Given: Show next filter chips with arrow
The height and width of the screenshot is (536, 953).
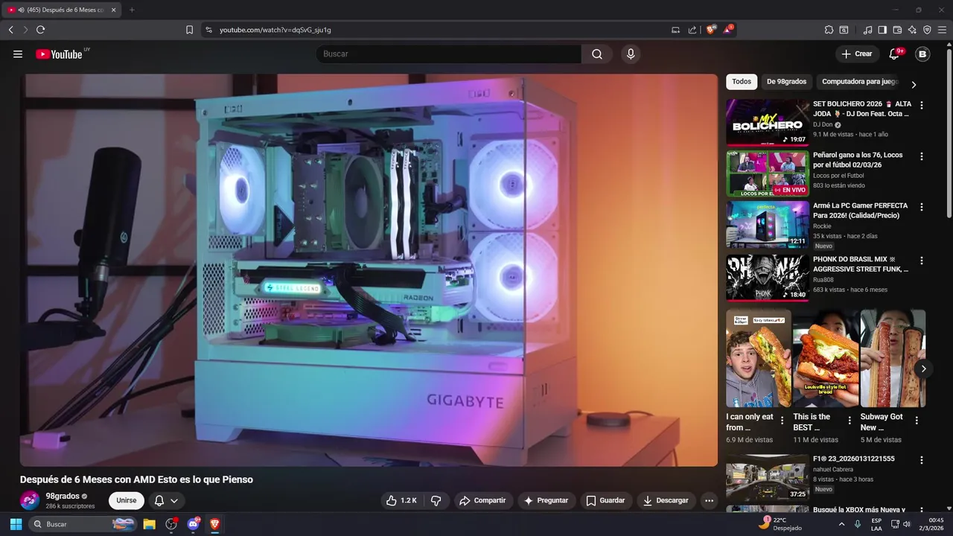Looking at the screenshot, I should pos(914,84).
